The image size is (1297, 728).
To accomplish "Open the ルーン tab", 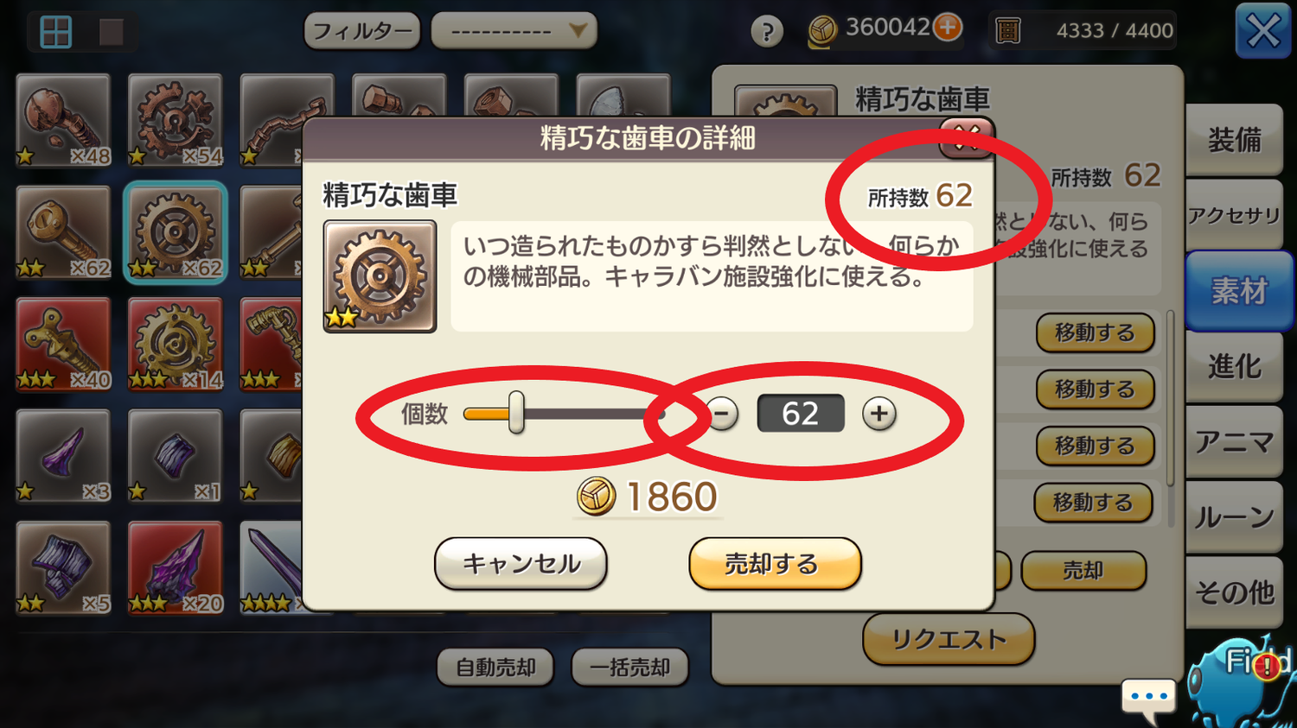I will pyautogui.click(x=1234, y=517).
